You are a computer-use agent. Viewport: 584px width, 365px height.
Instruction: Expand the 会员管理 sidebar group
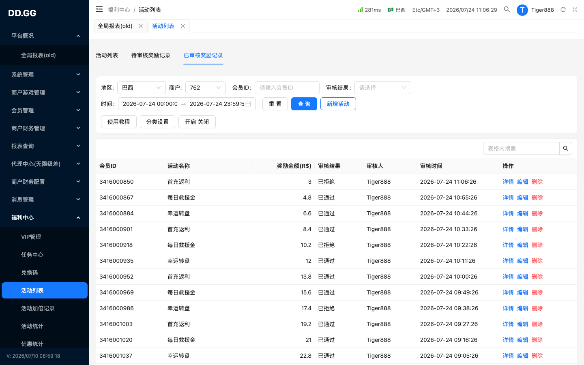[x=45, y=110]
